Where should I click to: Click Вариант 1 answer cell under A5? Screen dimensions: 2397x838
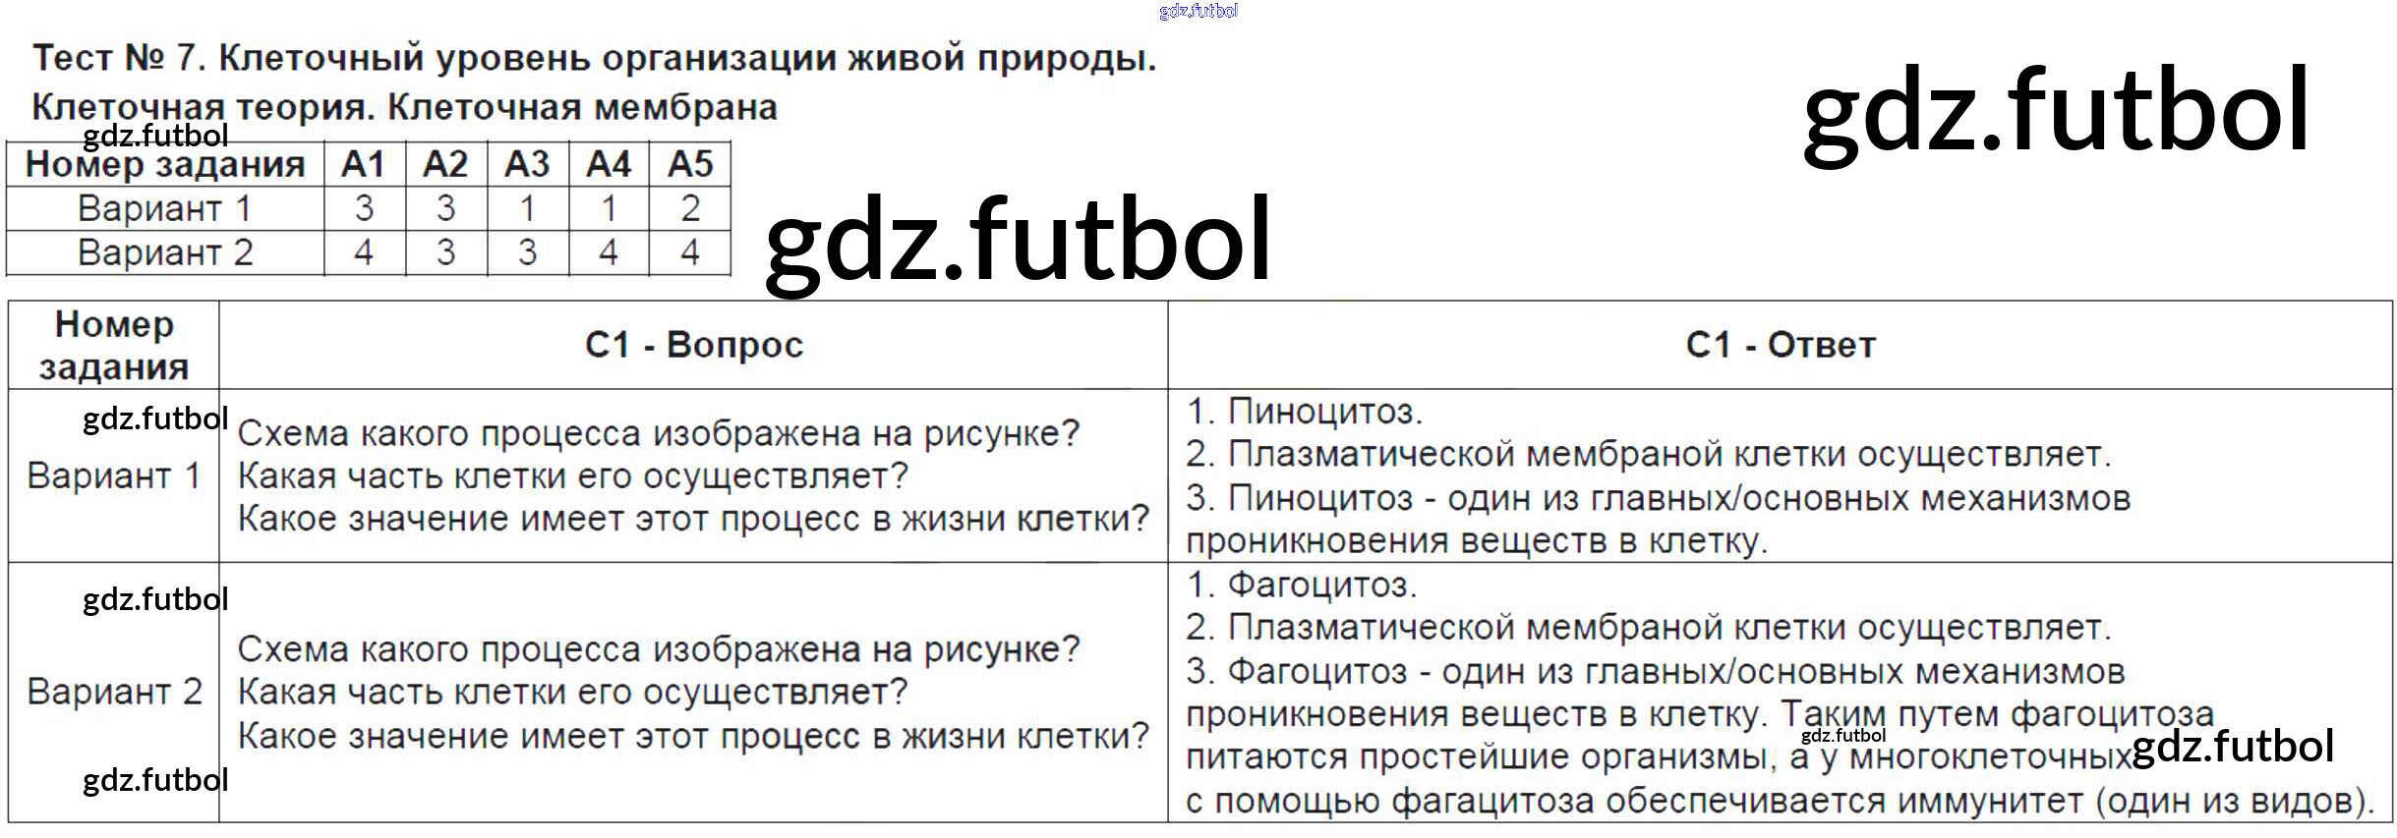(689, 208)
